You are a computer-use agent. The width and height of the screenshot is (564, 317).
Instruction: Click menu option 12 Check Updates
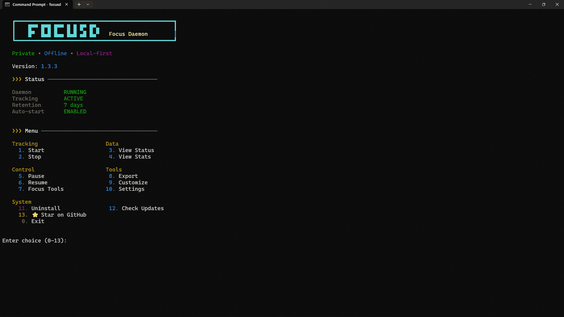[136, 208]
